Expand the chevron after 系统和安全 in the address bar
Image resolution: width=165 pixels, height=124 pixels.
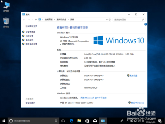68,20
